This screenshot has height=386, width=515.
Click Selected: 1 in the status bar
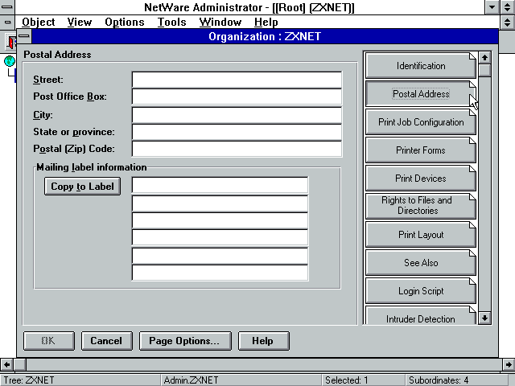346,380
